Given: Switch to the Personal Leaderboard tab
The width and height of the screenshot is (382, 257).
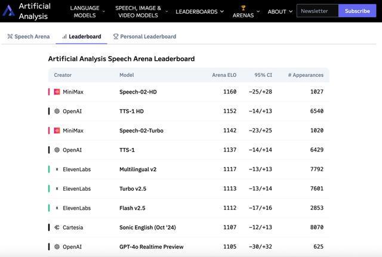Looking at the screenshot, I should tap(144, 36).
